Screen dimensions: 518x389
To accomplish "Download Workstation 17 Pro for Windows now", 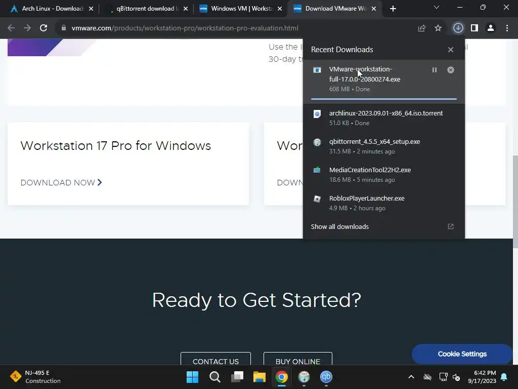I will click(x=61, y=182).
